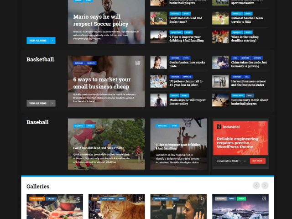Screen dimensions: 292x219
Task: Click the Gallery tag on cooking gallery card
Action: coord(51,199)
